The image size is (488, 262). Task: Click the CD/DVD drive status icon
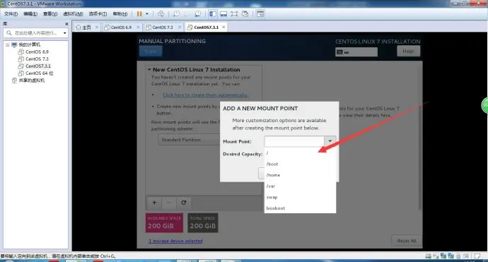click(x=436, y=256)
